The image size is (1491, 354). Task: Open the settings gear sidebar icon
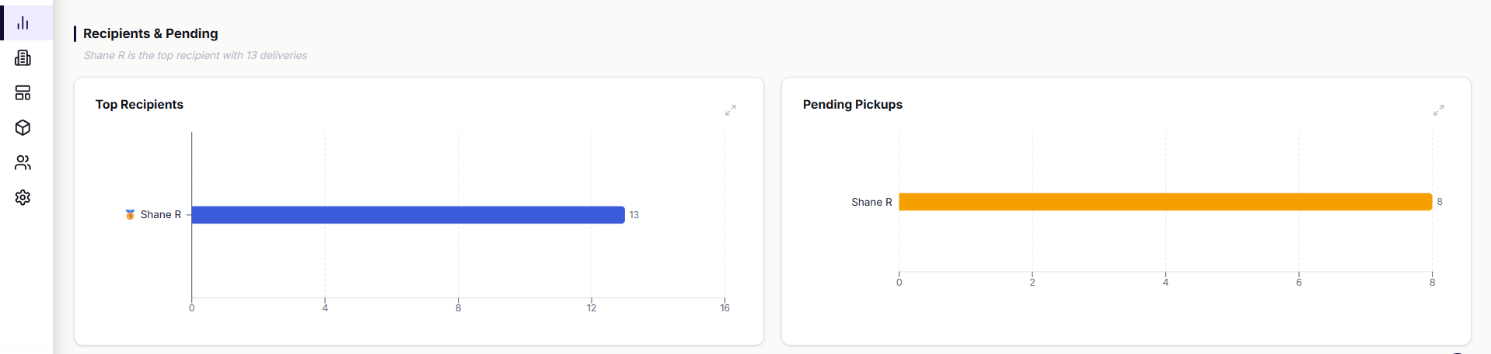click(x=23, y=198)
